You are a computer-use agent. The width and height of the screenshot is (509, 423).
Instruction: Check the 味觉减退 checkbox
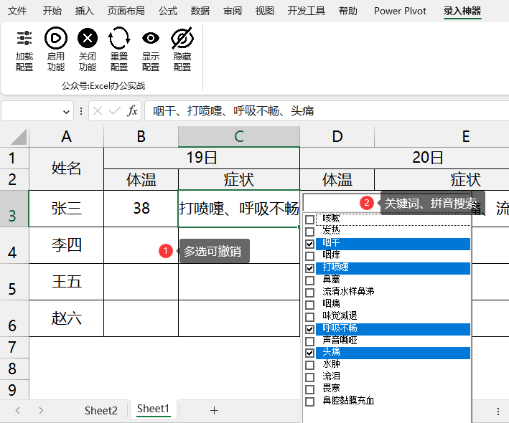pos(310,317)
